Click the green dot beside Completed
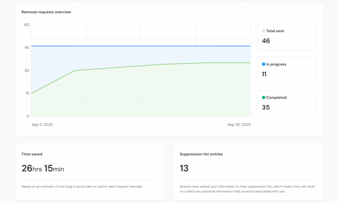This screenshot has height=203, width=338. (264, 98)
